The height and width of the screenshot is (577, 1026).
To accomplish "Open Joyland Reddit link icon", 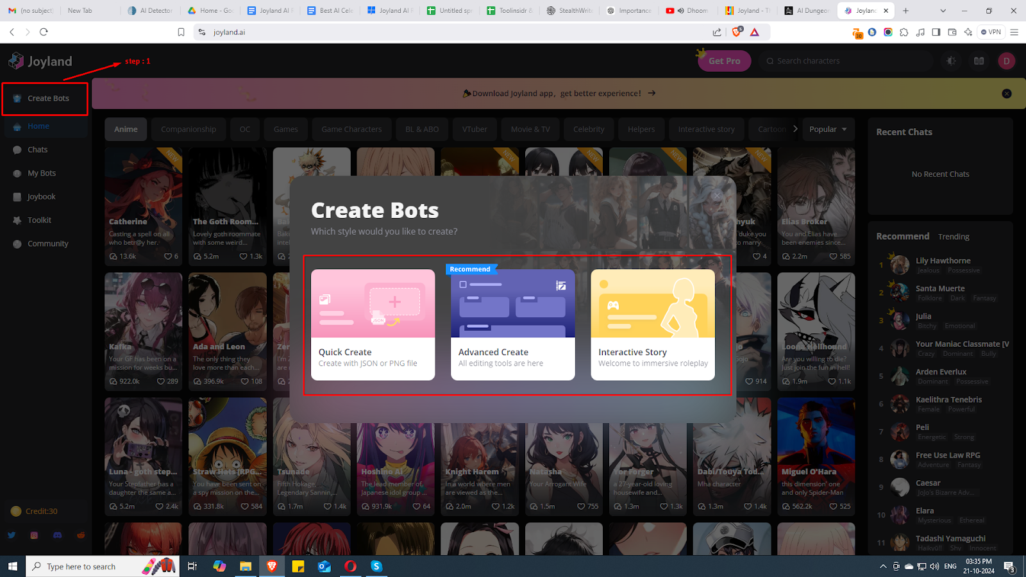I will coord(81,535).
